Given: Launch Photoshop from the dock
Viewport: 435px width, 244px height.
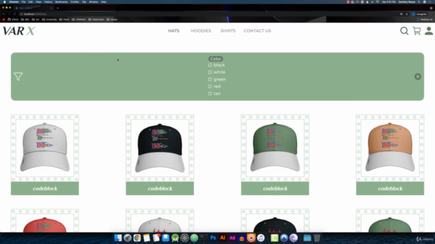Looking at the screenshot, I should (x=213, y=238).
